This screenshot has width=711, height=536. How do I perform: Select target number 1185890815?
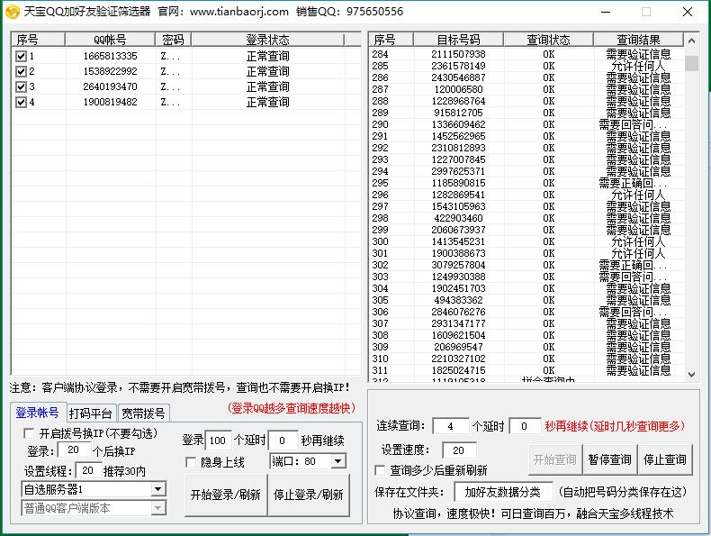(458, 184)
